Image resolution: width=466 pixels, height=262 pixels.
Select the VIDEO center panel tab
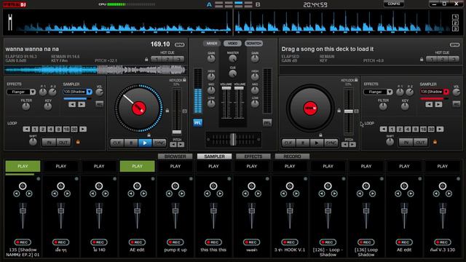pos(232,44)
